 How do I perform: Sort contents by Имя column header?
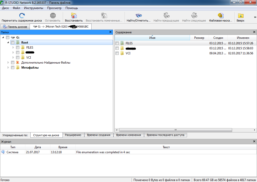[152, 38]
